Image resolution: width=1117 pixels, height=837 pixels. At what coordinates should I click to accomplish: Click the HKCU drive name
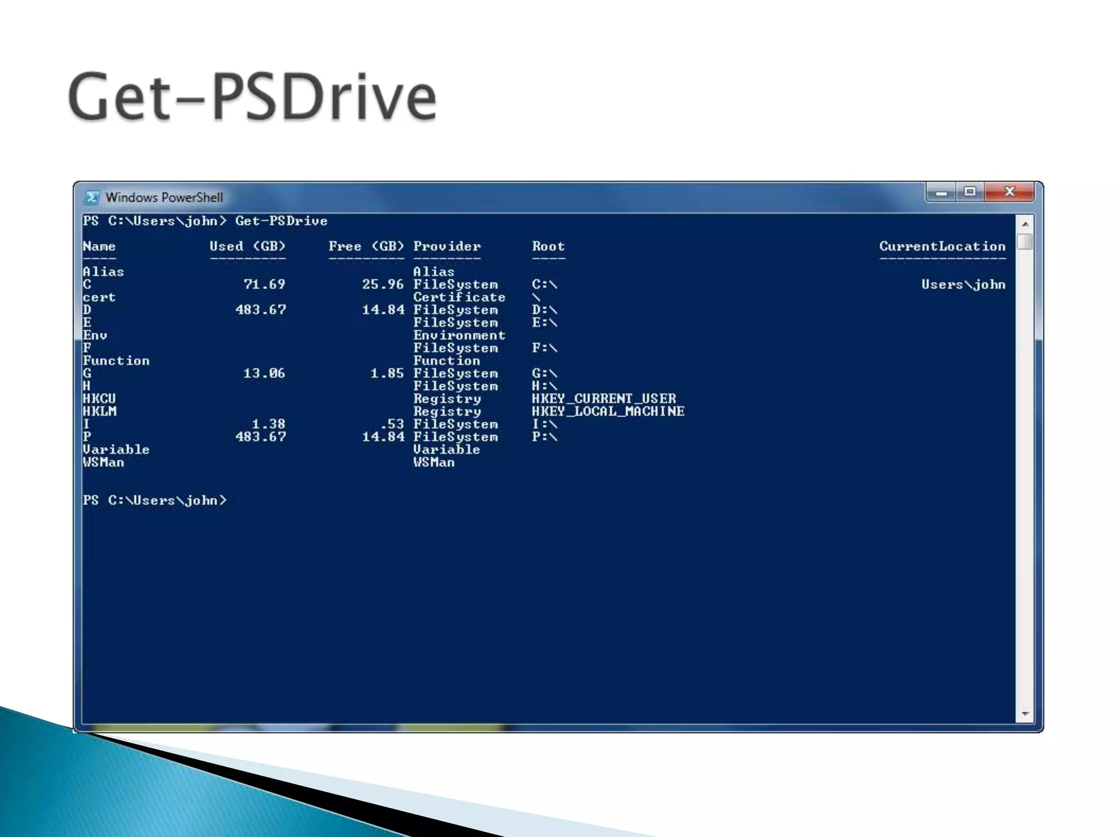point(99,399)
